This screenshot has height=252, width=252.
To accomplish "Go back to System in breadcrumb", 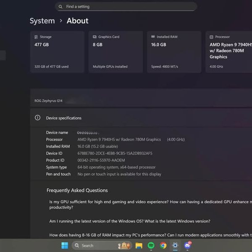I will [42, 21].
